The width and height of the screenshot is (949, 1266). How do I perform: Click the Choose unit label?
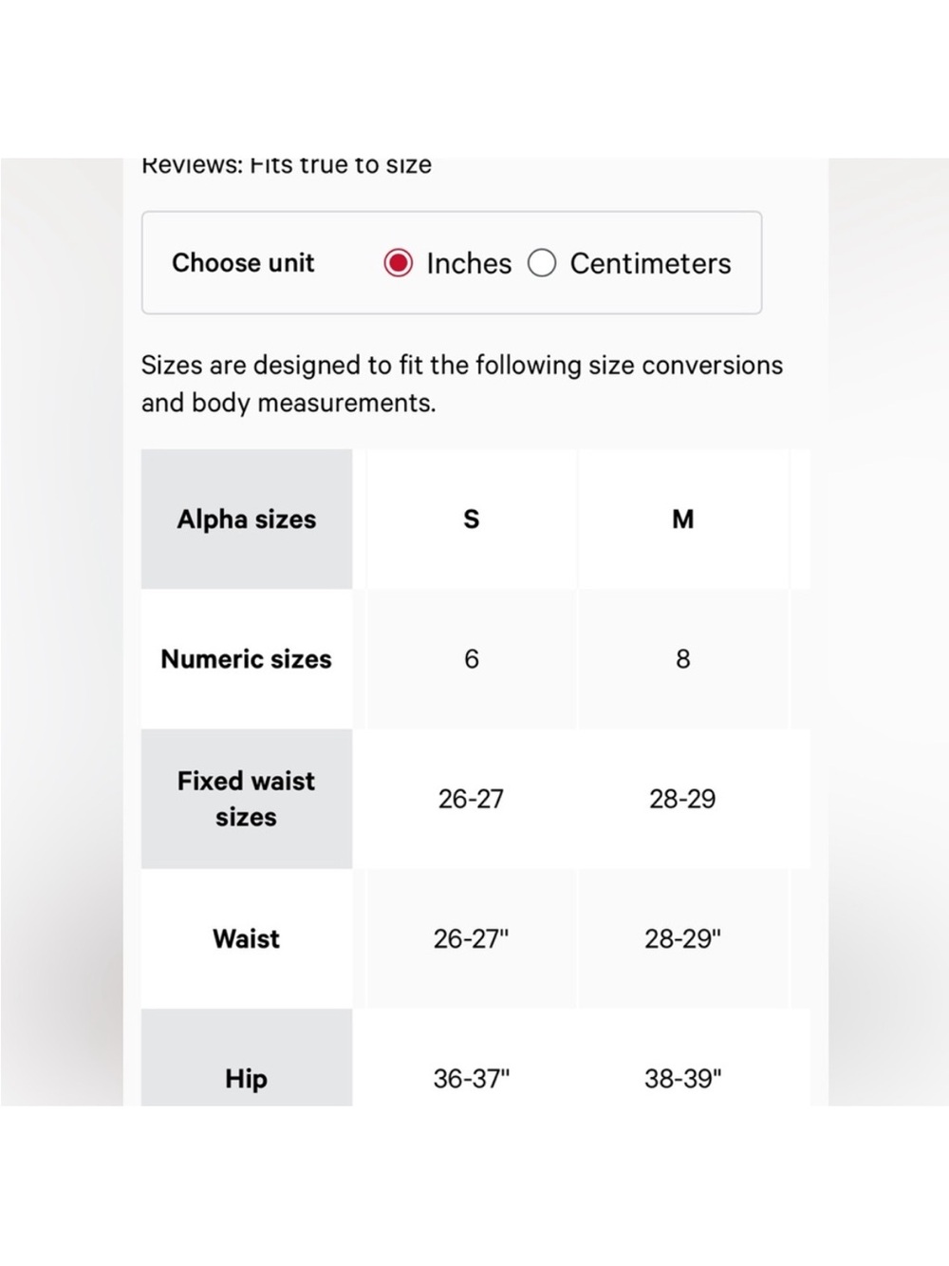coord(243,263)
